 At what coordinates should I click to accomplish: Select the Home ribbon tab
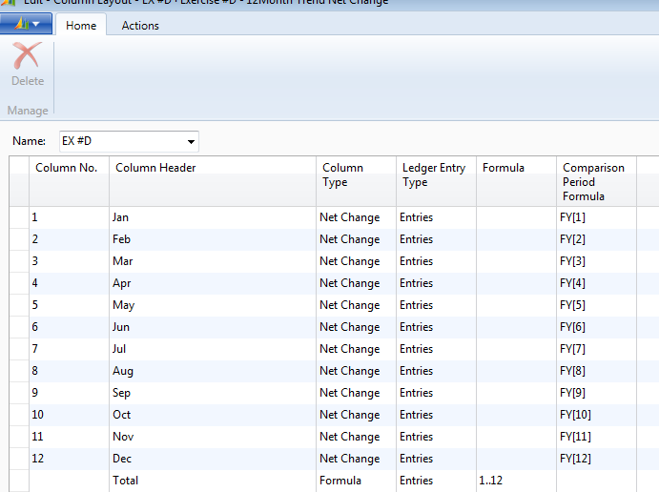tap(80, 26)
